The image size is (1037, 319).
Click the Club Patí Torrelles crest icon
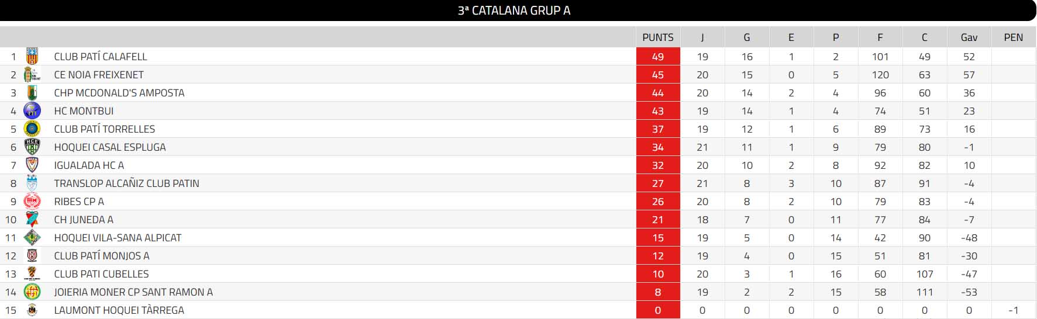[32, 129]
